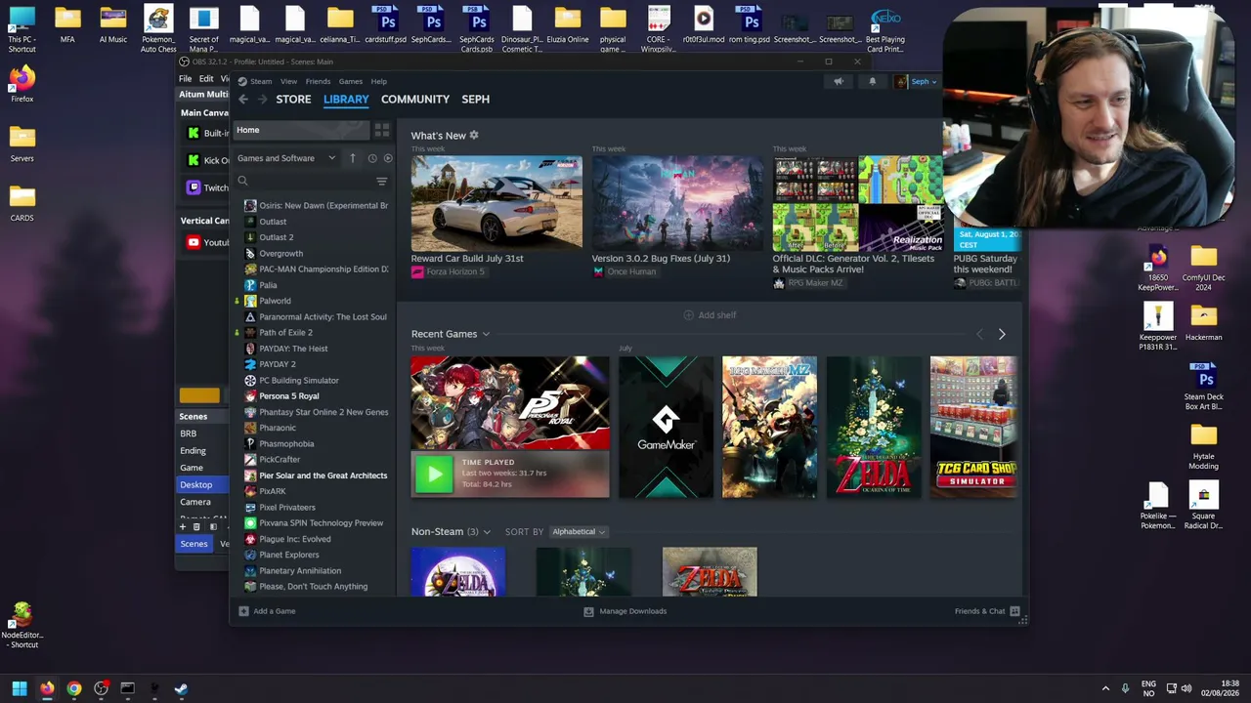This screenshot has height=703, width=1251.
Task: Select Pier Solar and the Great Architects
Action: (x=323, y=476)
